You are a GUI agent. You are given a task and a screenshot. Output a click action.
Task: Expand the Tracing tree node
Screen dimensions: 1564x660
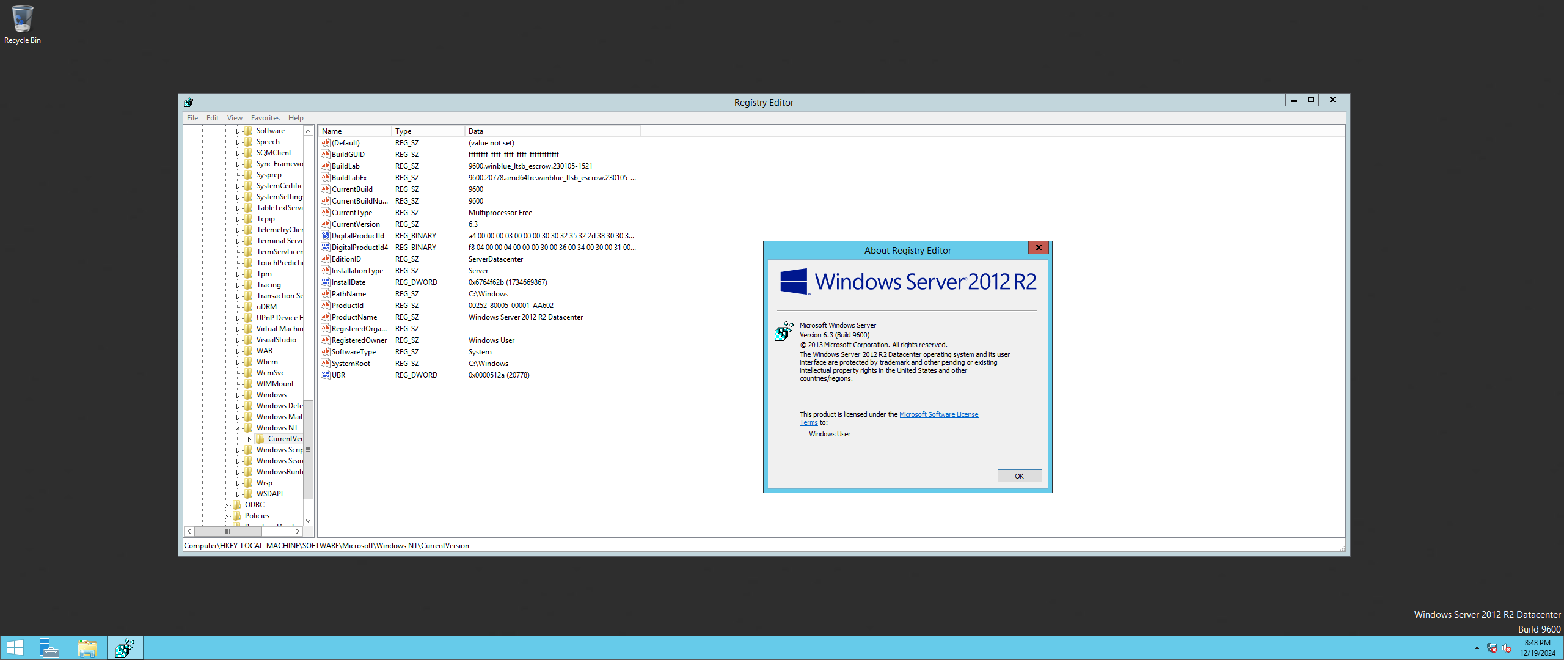[238, 285]
